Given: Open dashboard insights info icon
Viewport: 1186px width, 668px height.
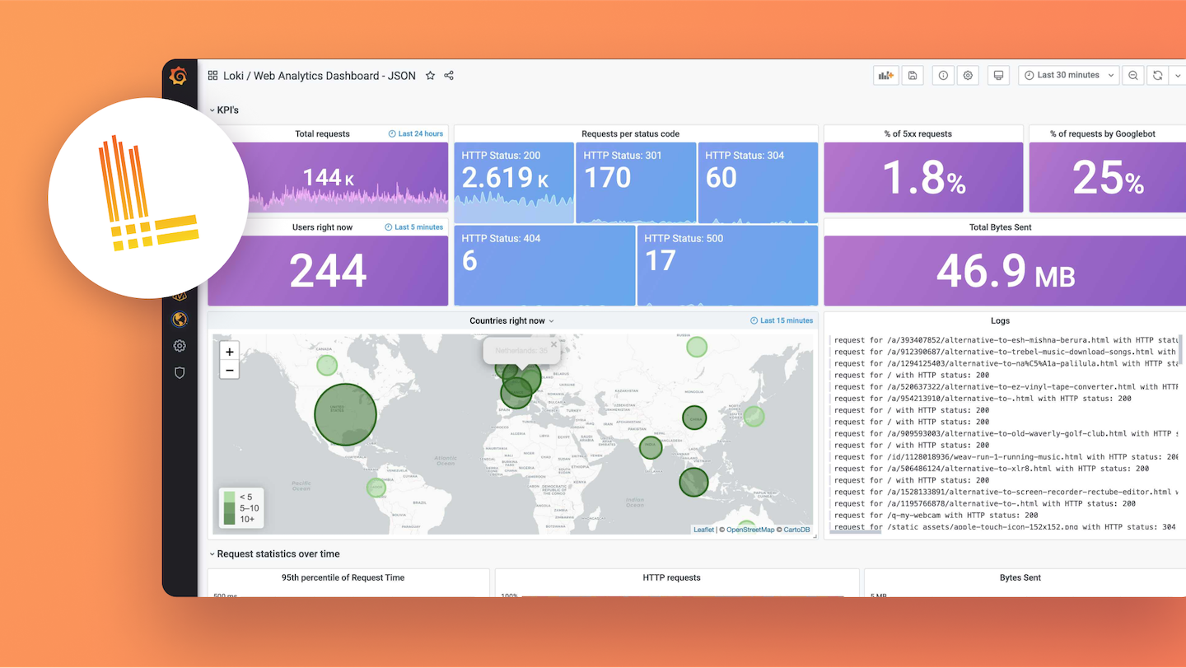Looking at the screenshot, I should [942, 75].
